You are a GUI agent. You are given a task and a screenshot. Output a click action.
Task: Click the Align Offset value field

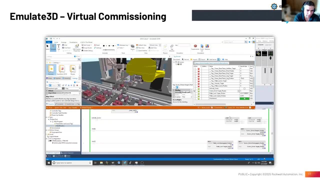tap(71, 93)
